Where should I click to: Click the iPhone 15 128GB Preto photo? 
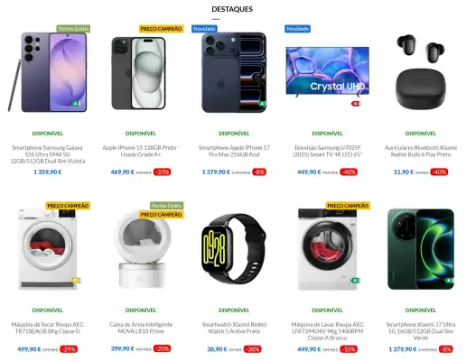tap(139, 73)
